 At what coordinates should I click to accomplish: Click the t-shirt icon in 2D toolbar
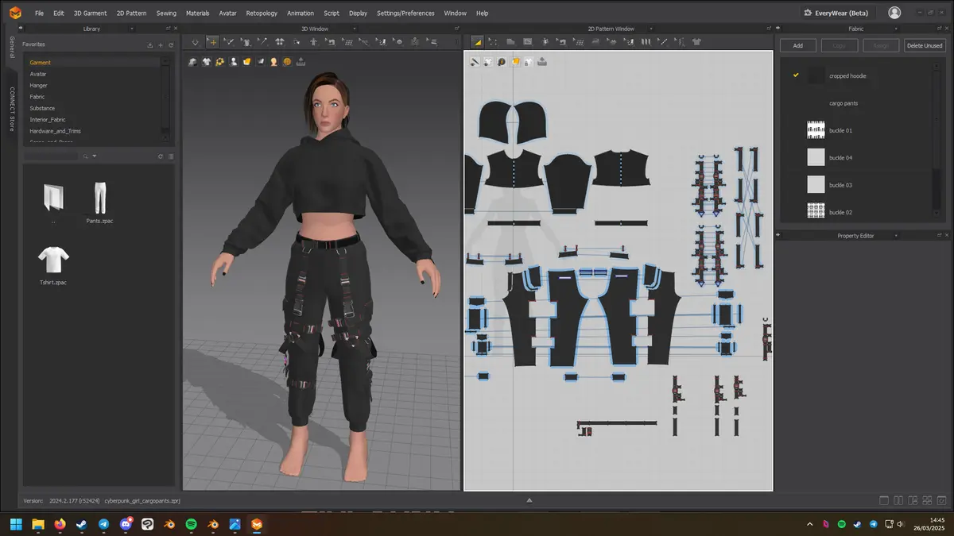[696, 41]
